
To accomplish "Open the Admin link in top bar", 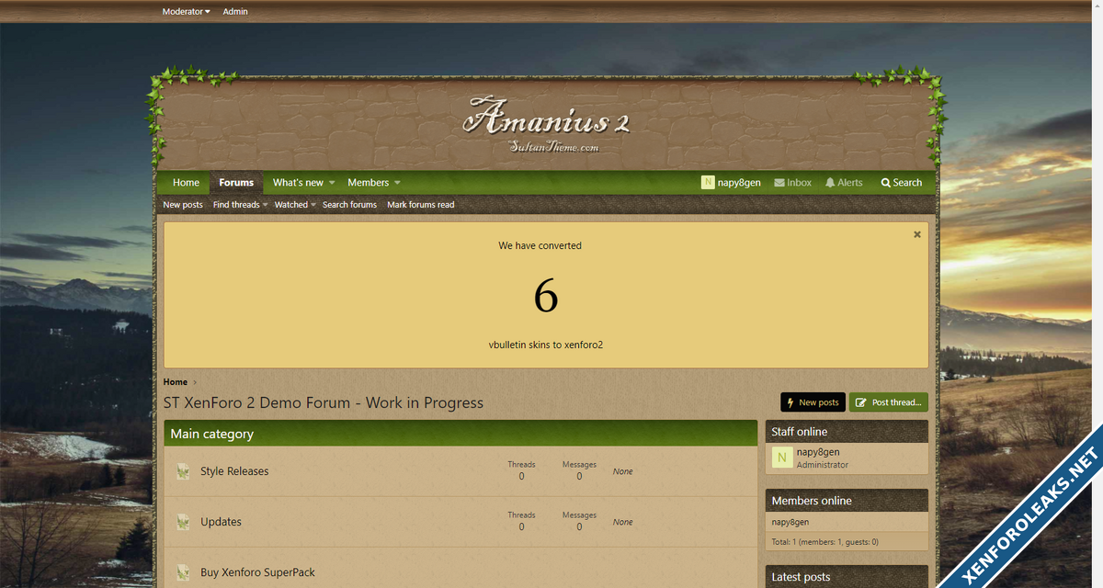I will pyautogui.click(x=235, y=12).
